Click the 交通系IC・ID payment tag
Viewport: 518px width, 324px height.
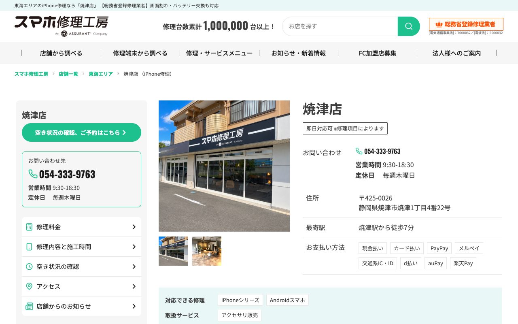378,263
